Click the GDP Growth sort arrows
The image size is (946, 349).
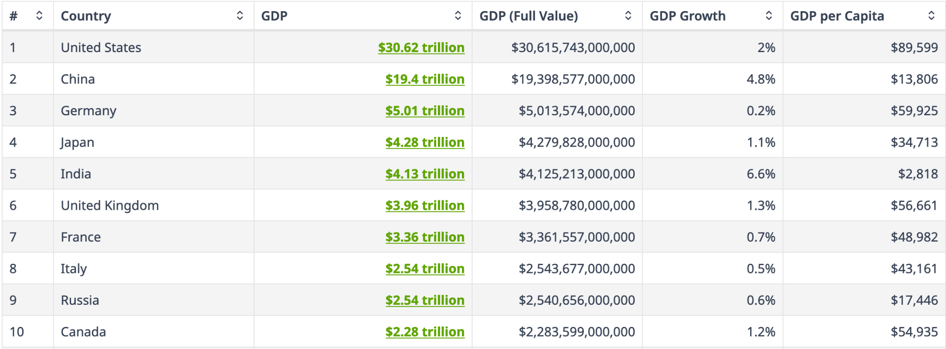(x=769, y=16)
